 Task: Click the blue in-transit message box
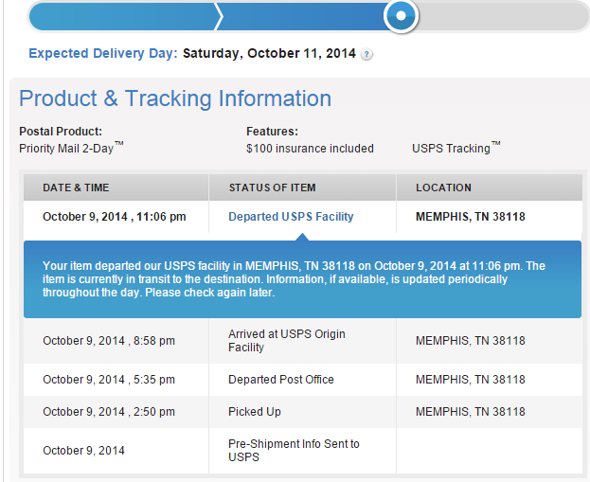point(302,279)
